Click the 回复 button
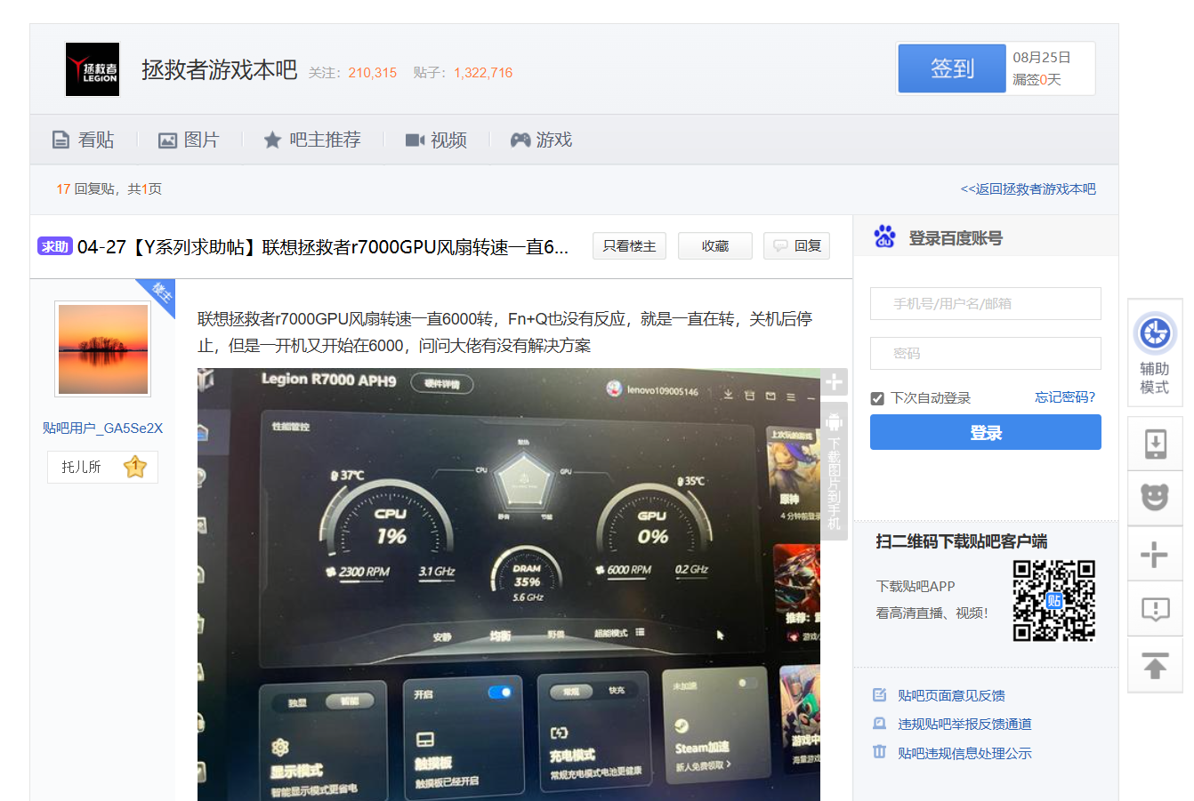The height and width of the screenshot is (801, 1194). pyautogui.click(x=796, y=246)
